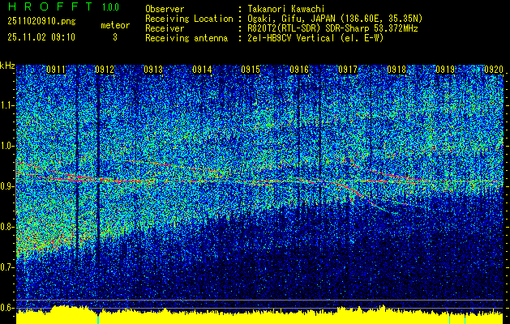Viewport: 510px width, 324px height.
Task: Click antenna text 2el-HB9CV Vertical
Action: 291,38
